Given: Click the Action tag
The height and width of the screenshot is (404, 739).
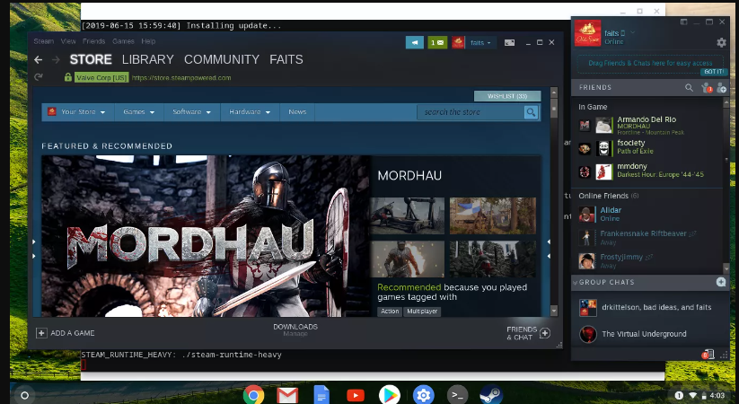Looking at the screenshot, I should point(390,312).
